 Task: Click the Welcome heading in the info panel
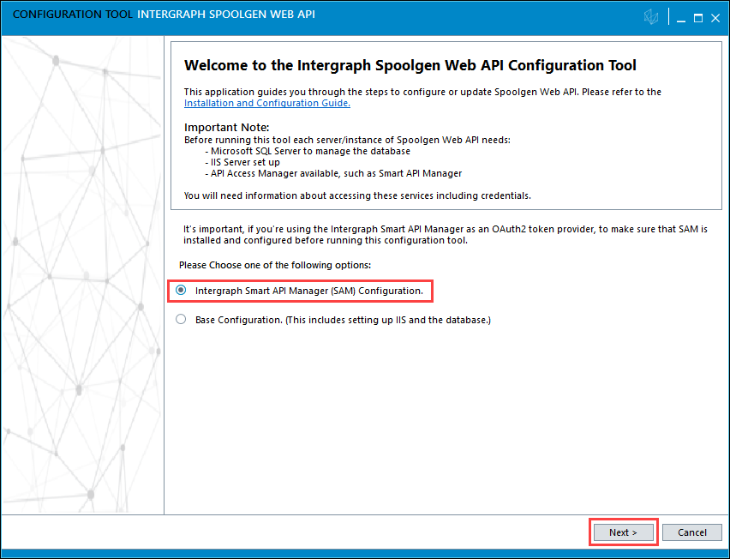tap(410, 66)
